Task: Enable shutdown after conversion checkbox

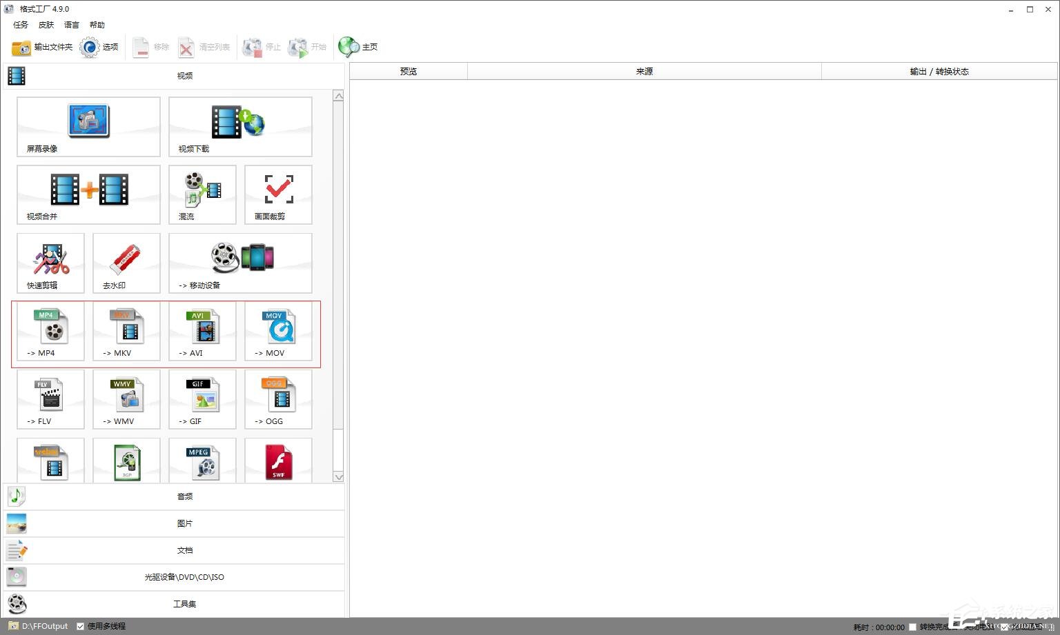Action: 912,627
